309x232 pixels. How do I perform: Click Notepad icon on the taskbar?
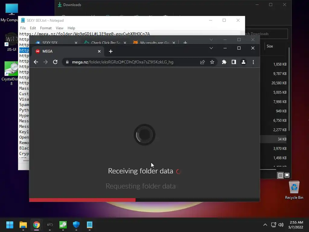point(89,225)
